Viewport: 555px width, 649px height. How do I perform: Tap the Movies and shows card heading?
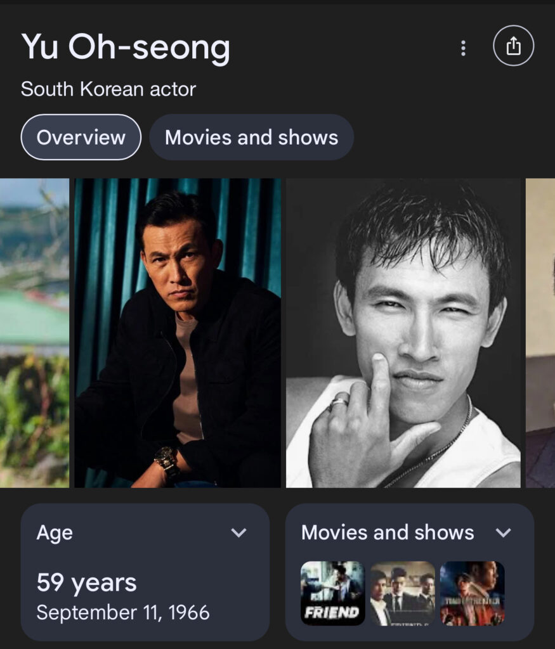(388, 533)
